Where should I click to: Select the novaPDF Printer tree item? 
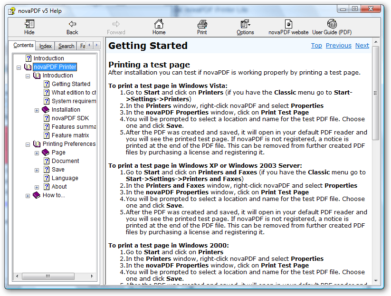tap(55, 67)
